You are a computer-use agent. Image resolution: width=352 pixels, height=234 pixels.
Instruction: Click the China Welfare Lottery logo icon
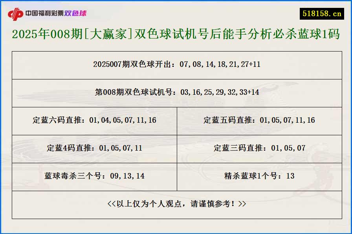[x=16, y=12]
